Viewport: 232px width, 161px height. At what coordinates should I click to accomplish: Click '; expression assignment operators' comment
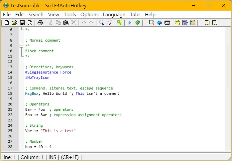point(85,115)
